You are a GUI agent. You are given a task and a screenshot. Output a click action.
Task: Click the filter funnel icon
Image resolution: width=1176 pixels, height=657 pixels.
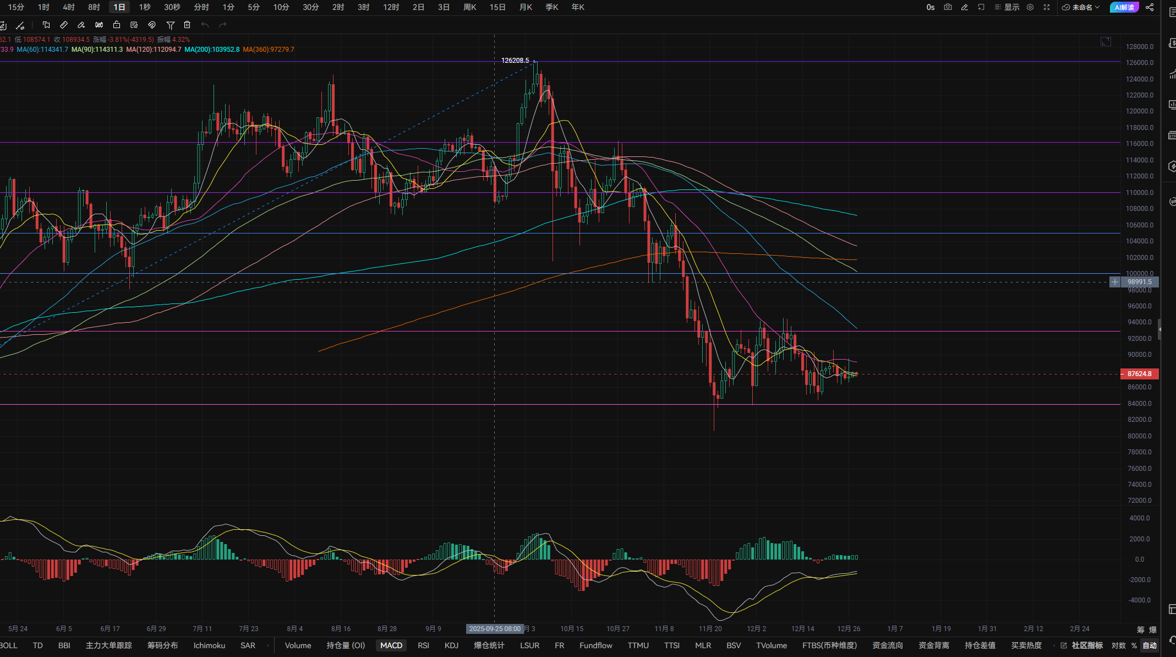(x=171, y=25)
